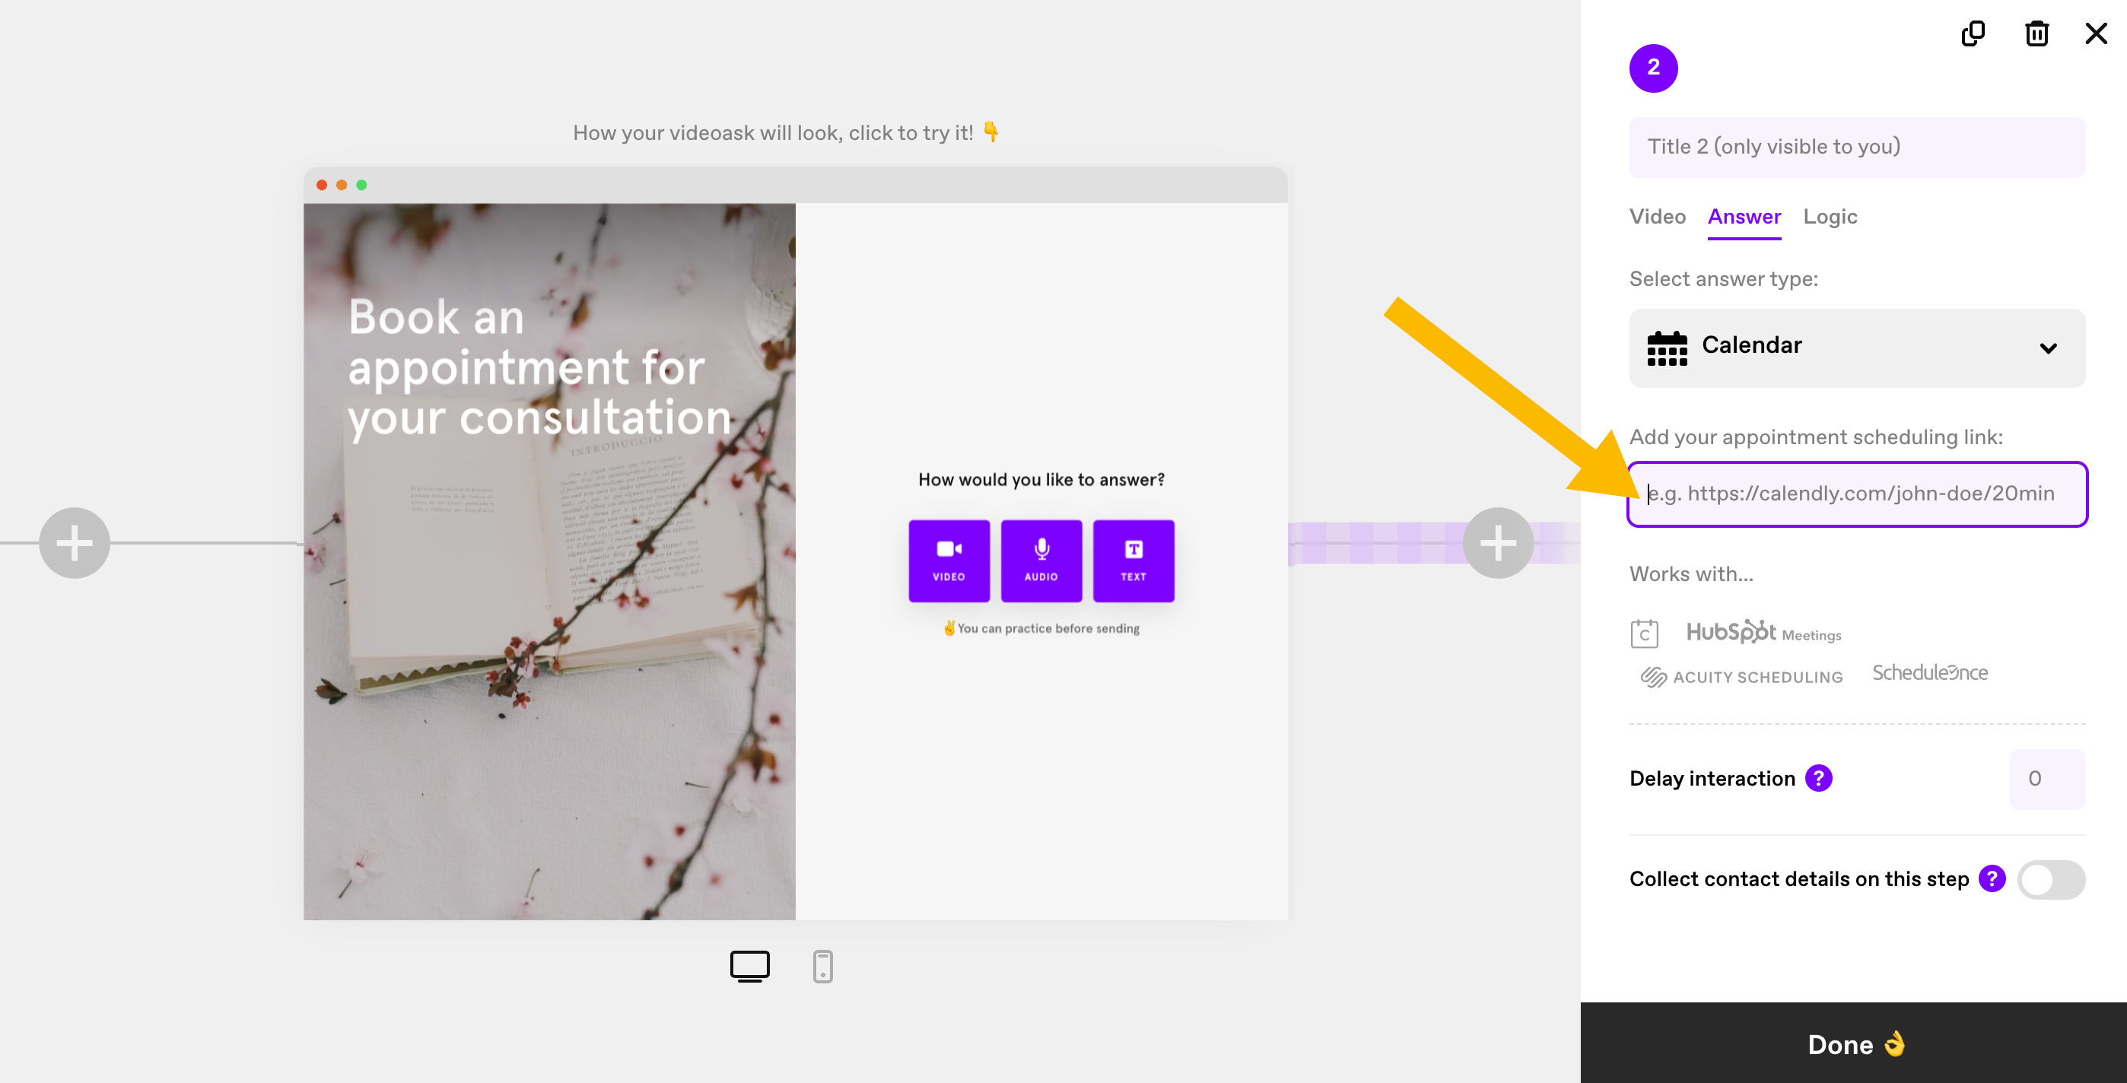Click the Done button
Image resolution: width=2127 pixels, height=1083 pixels.
tap(1854, 1043)
